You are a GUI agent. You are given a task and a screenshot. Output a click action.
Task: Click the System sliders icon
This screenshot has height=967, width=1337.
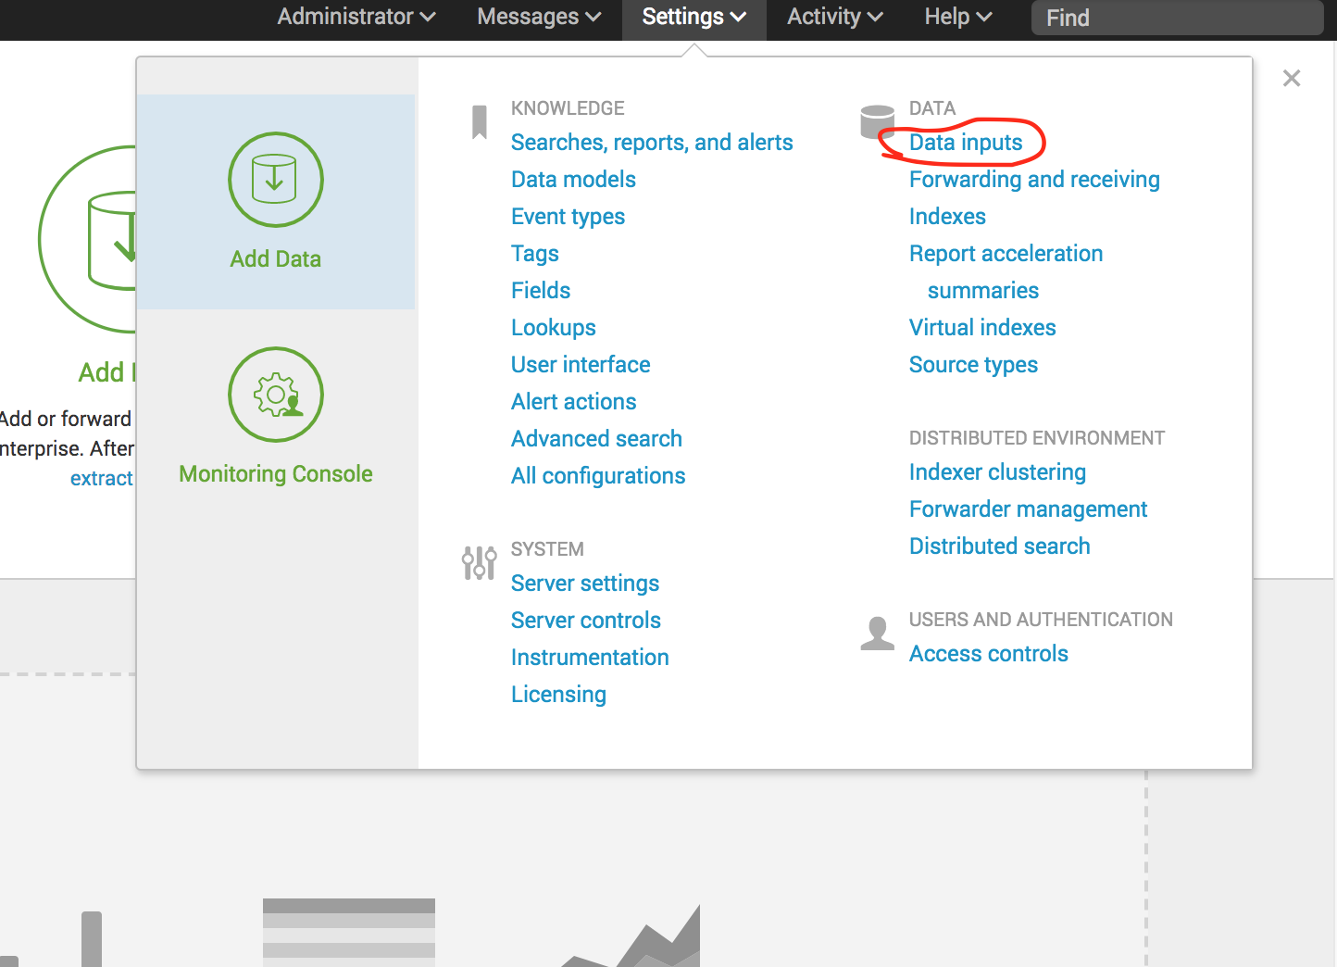click(479, 562)
